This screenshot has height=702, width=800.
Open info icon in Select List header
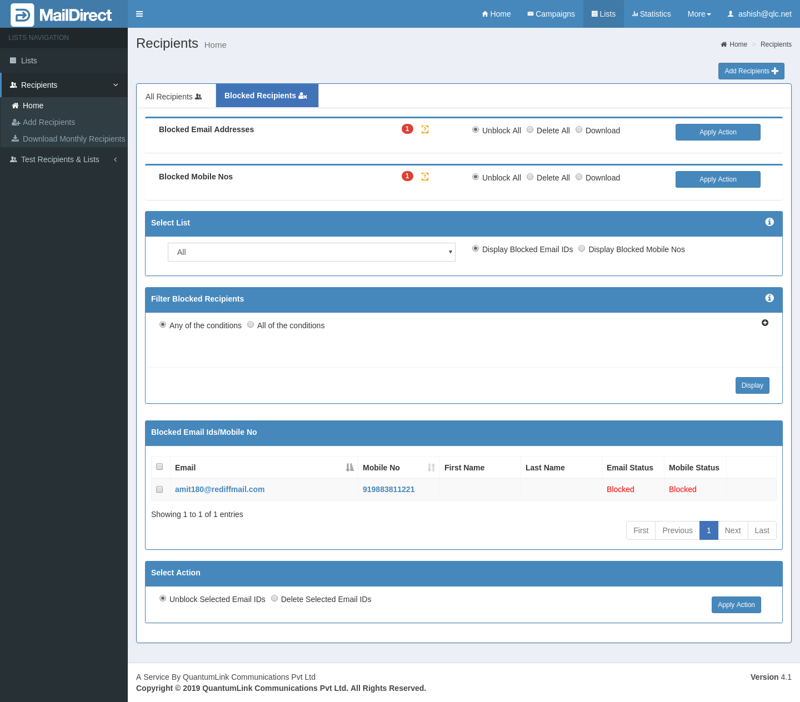pos(769,222)
